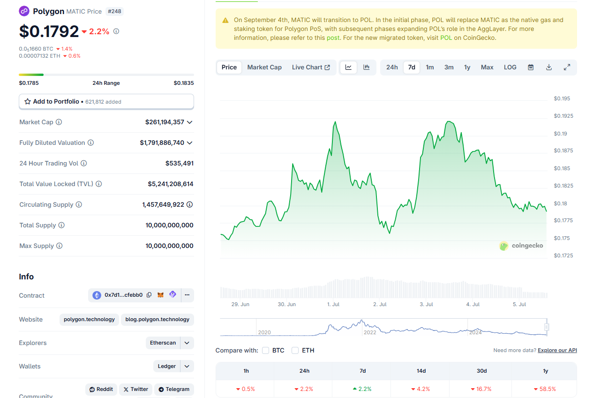Show the Total Value Locked info tooltip
The height and width of the screenshot is (398, 593).
[99, 184]
